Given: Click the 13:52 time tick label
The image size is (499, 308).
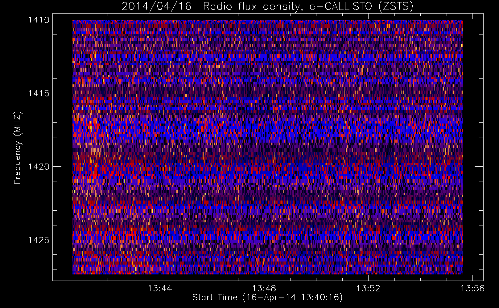Looking at the screenshot, I should point(368,289).
